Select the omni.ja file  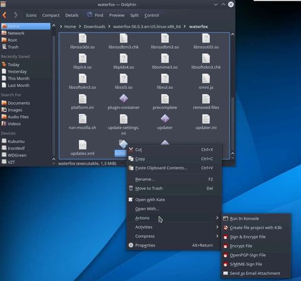pos(206,82)
